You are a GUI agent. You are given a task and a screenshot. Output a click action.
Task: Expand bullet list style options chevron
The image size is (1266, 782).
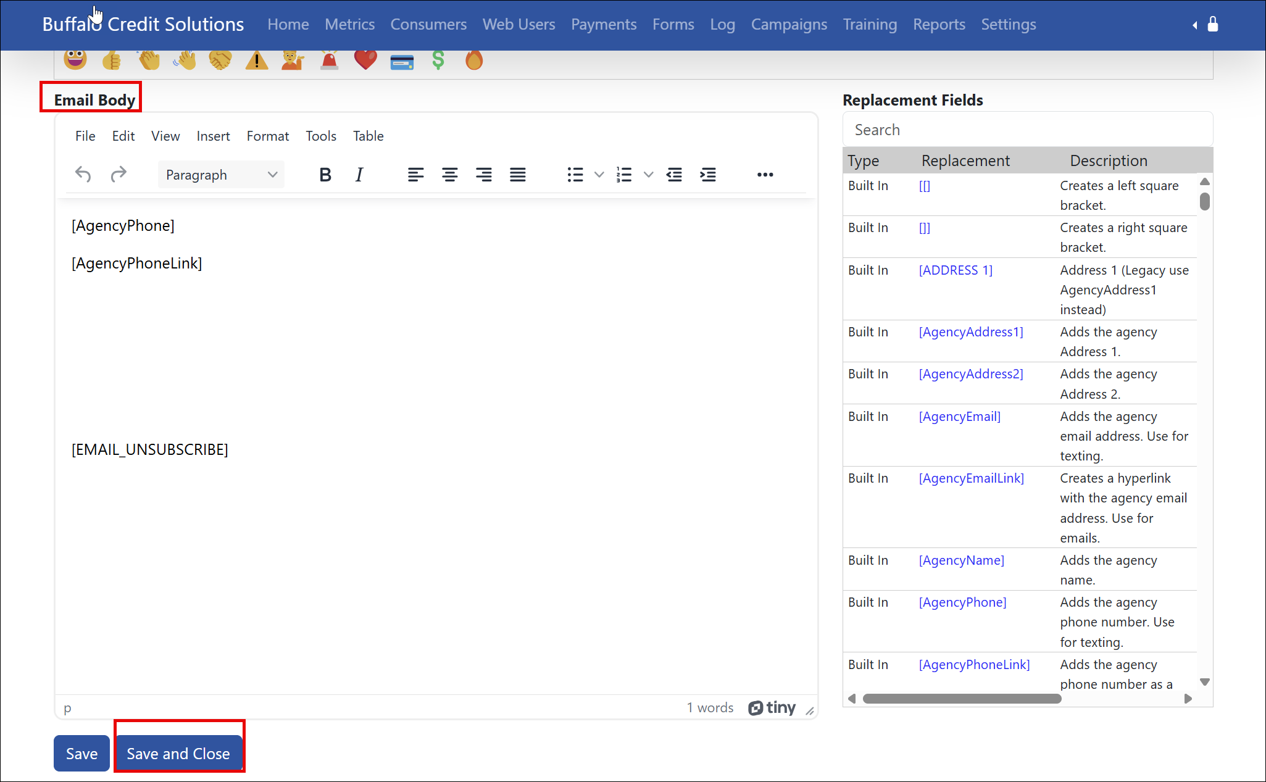599,175
